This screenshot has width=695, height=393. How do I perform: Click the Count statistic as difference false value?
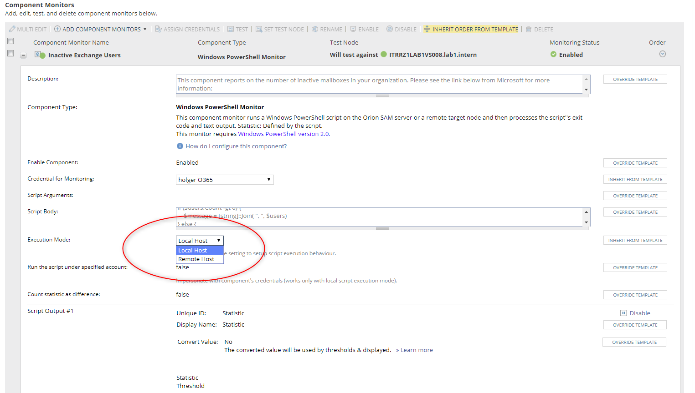182,294
